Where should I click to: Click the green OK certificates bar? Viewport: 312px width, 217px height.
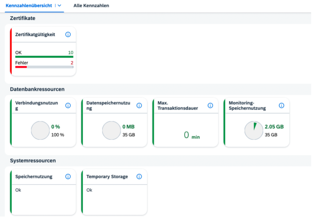click(x=44, y=57)
